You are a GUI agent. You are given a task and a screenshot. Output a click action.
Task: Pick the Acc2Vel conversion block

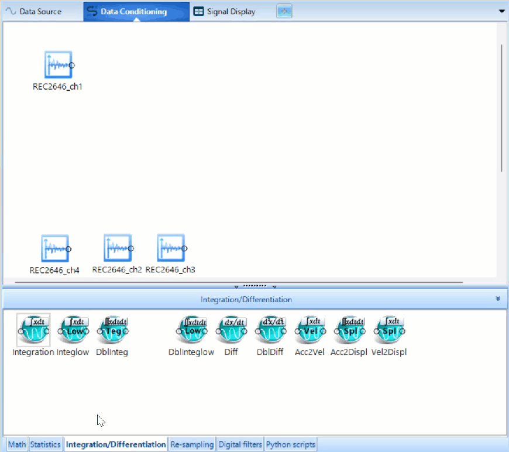coord(310,331)
